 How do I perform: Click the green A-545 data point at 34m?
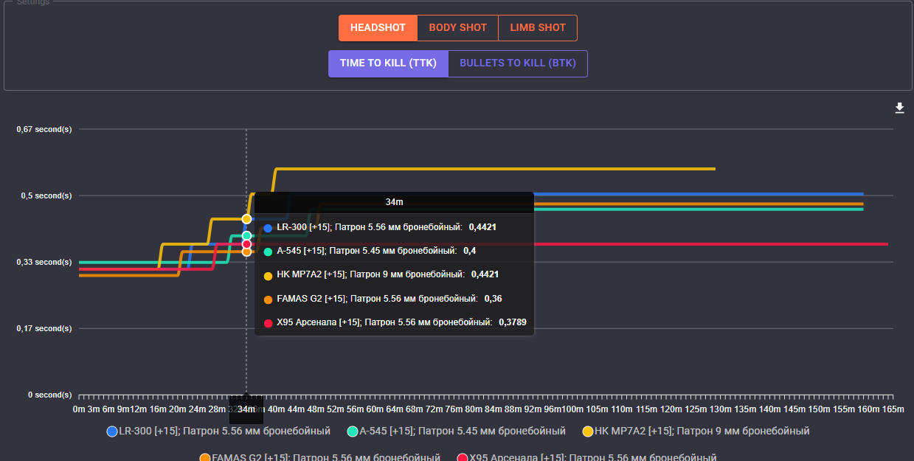(246, 236)
